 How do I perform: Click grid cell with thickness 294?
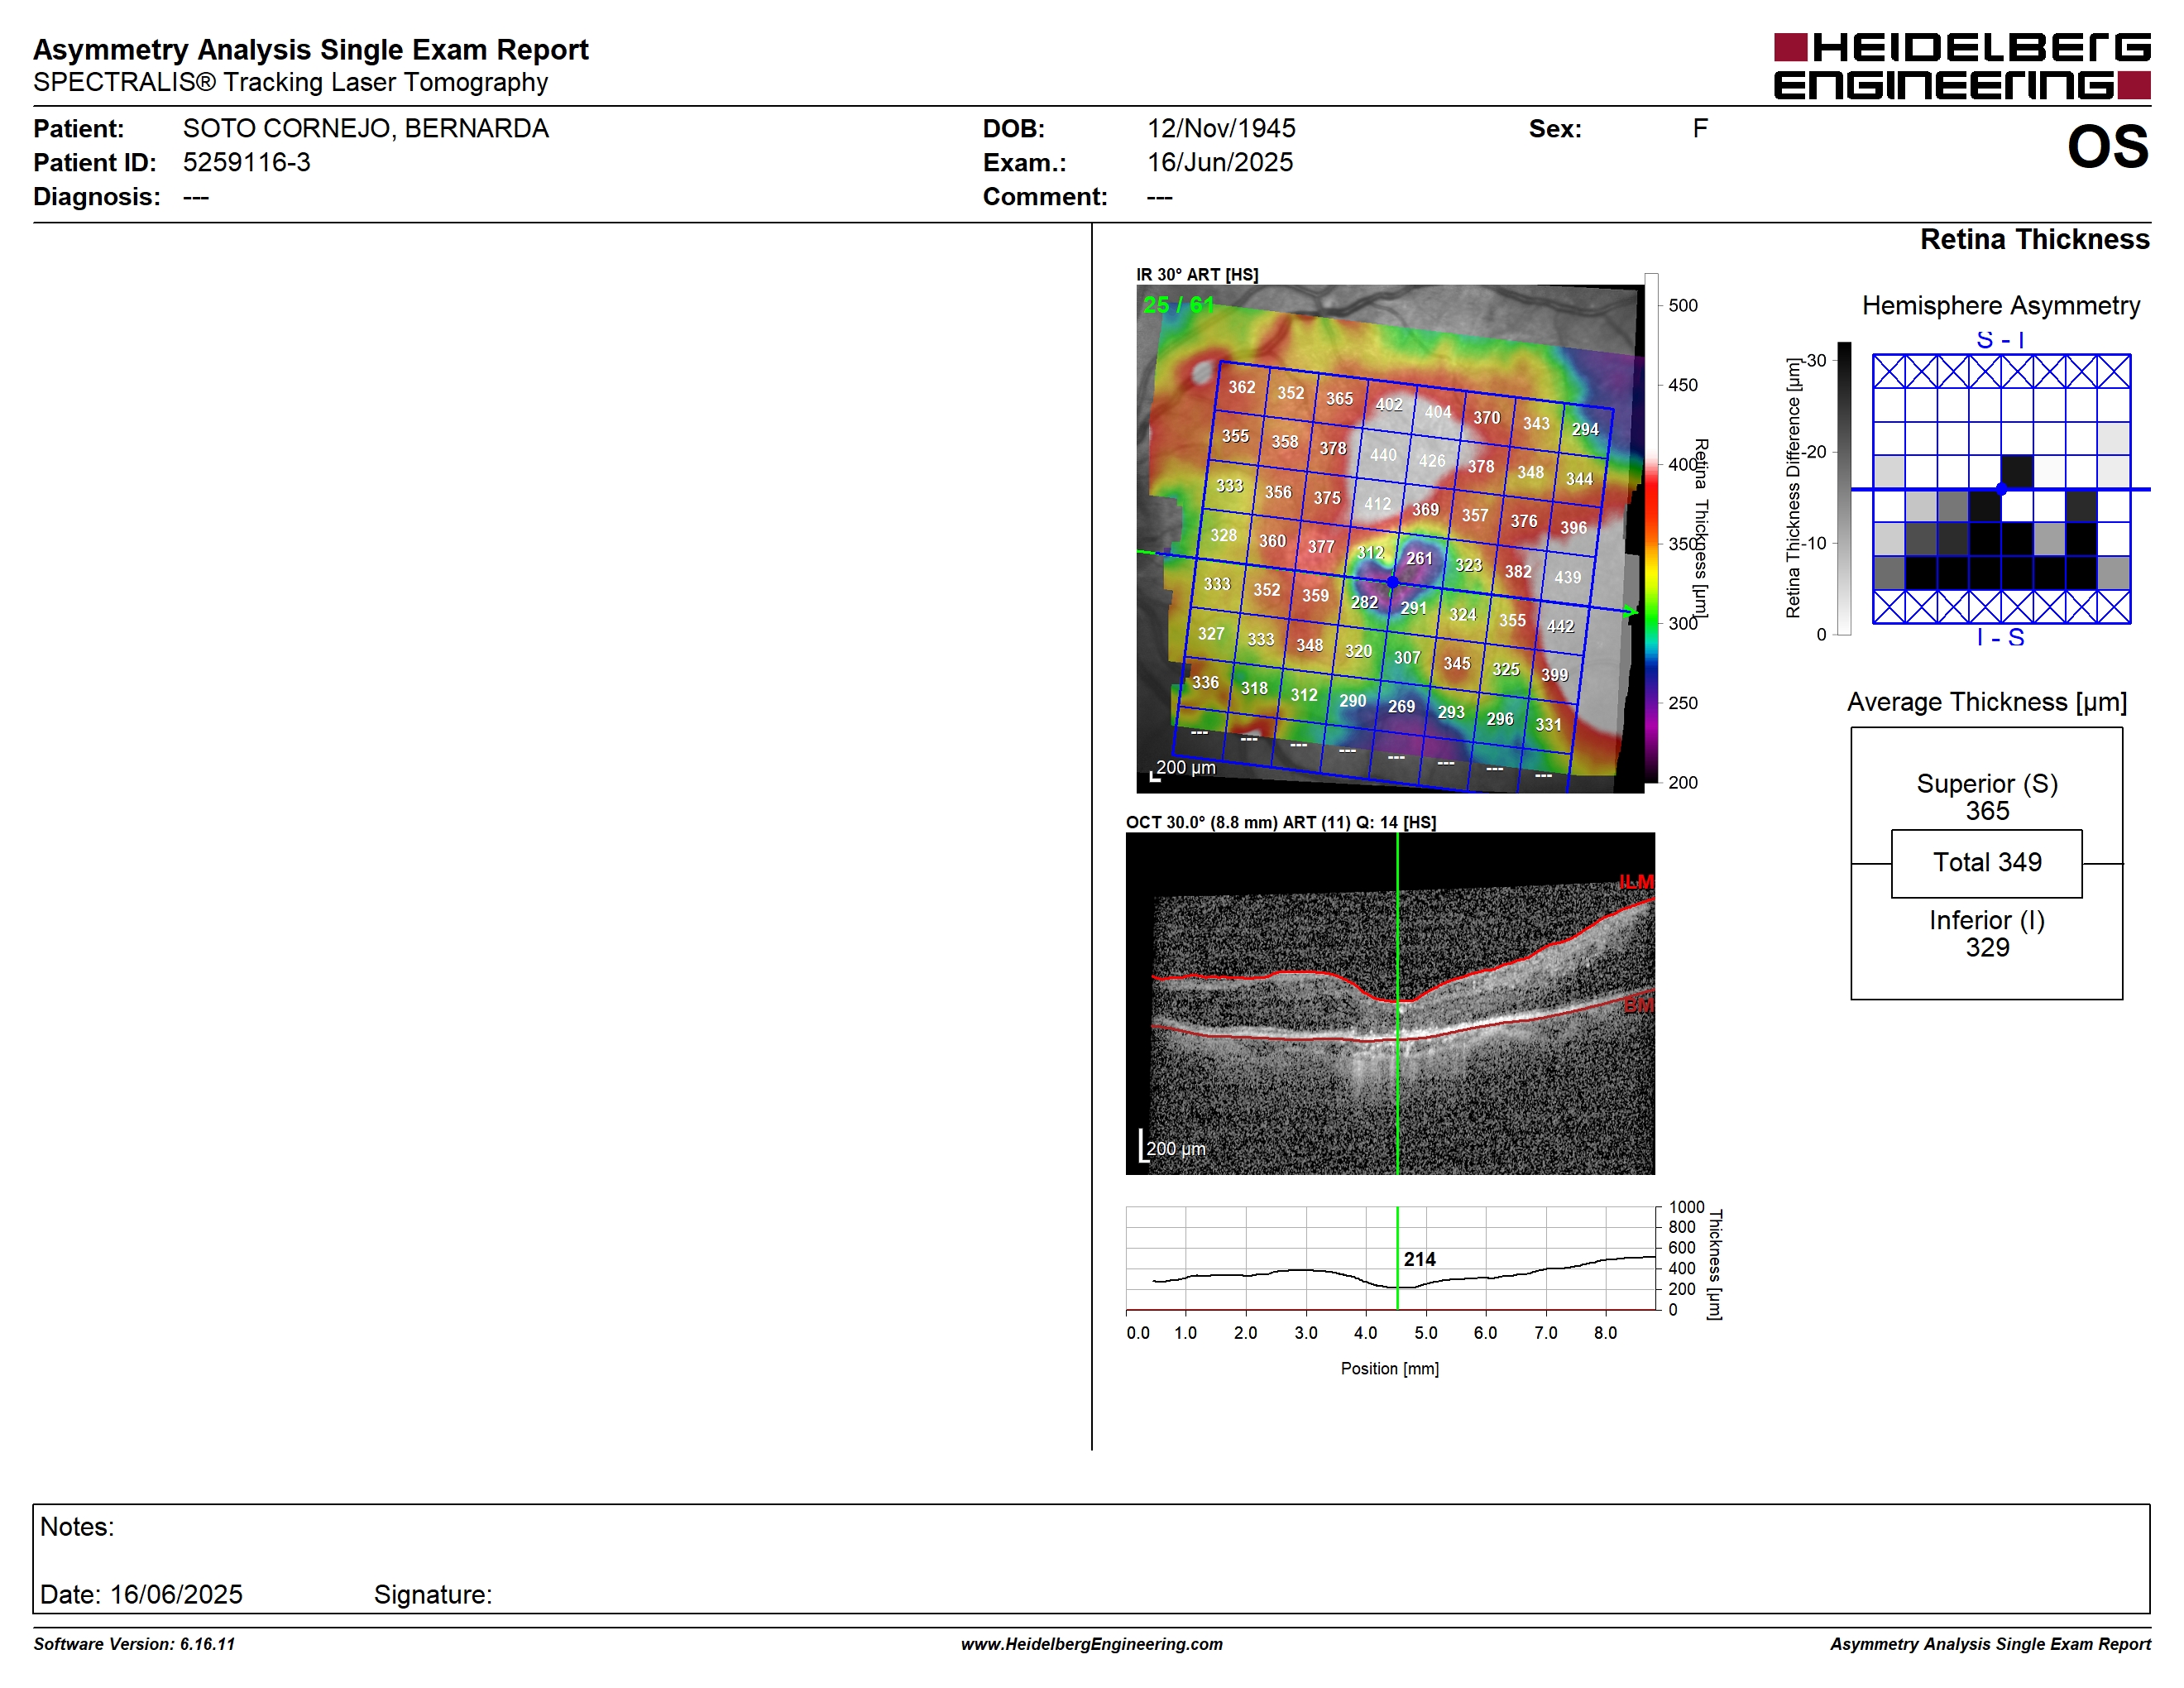point(1585,429)
